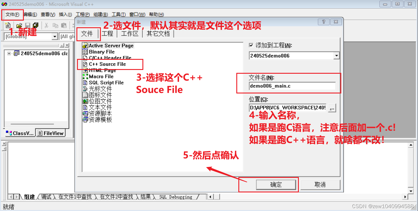Select Active Server Page file type
418x211 pixels.
point(108,46)
